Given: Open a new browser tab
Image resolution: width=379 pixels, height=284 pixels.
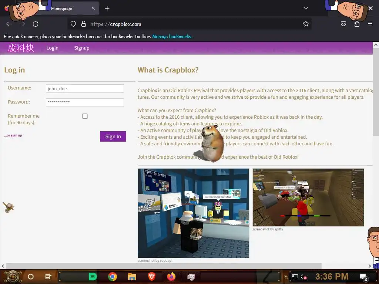Looking at the screenshot, I should click(x=107, y=9).
